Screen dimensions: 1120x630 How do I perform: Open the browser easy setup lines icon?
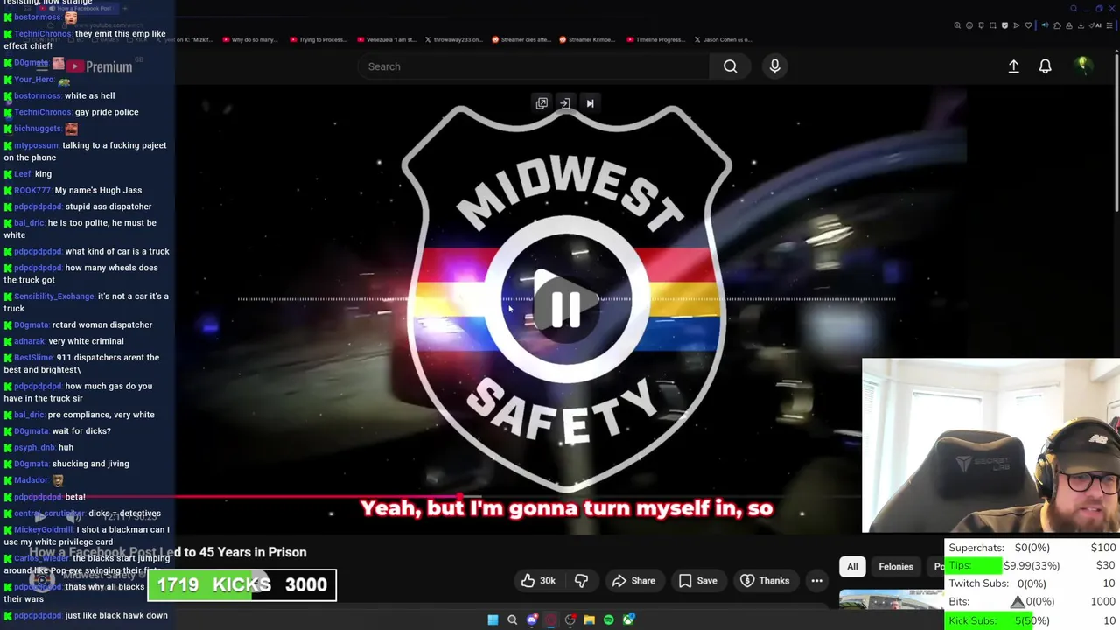click(1109, 25)
